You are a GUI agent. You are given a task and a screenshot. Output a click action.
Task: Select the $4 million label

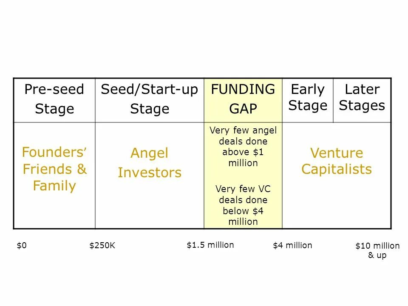292,245
